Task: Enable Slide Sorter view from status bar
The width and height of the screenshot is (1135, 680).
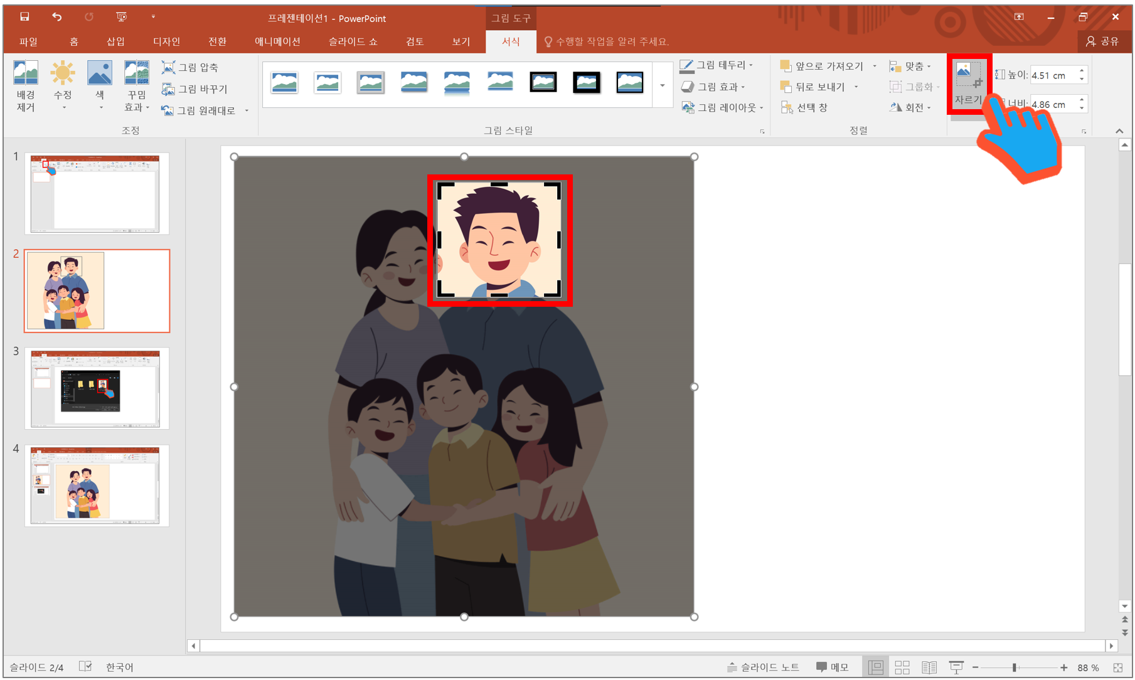Action: (x=902, y=666)
